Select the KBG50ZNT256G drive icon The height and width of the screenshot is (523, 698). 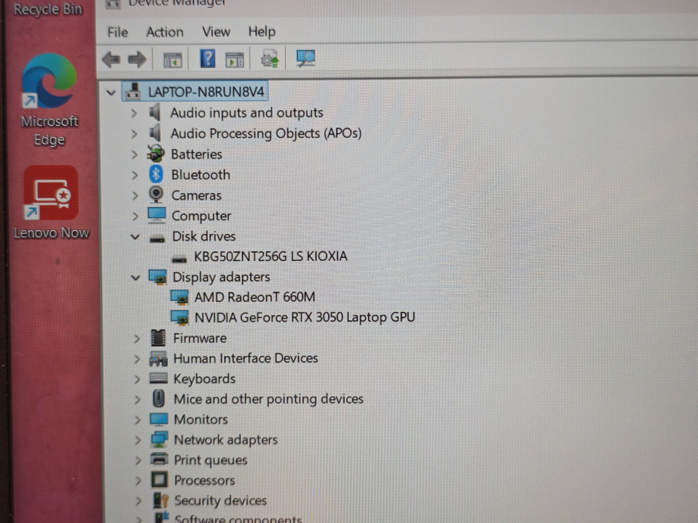pyautogui.click(x=179, y=259)
